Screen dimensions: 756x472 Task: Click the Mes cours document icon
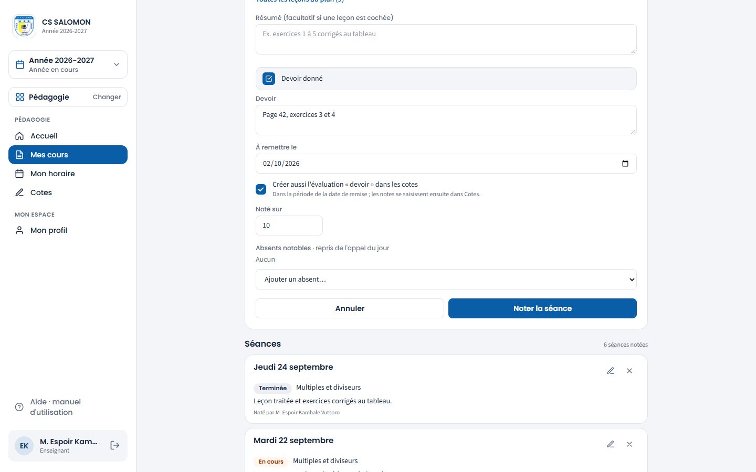[19, 155]
